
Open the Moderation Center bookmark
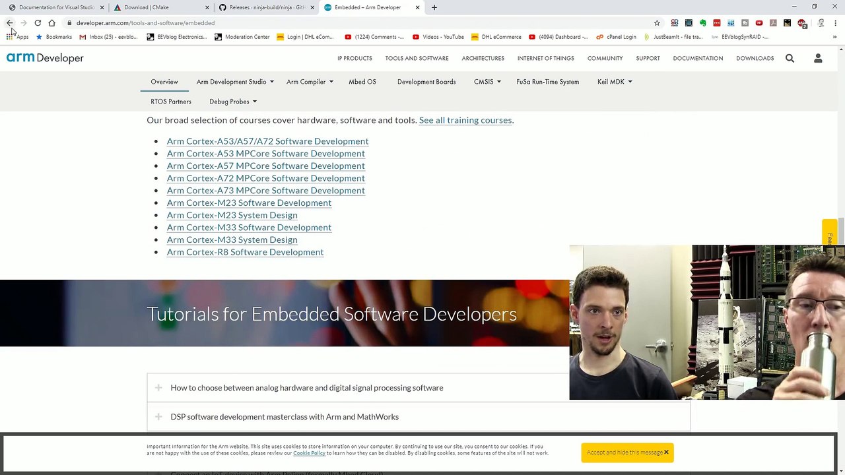pos(242,37)
